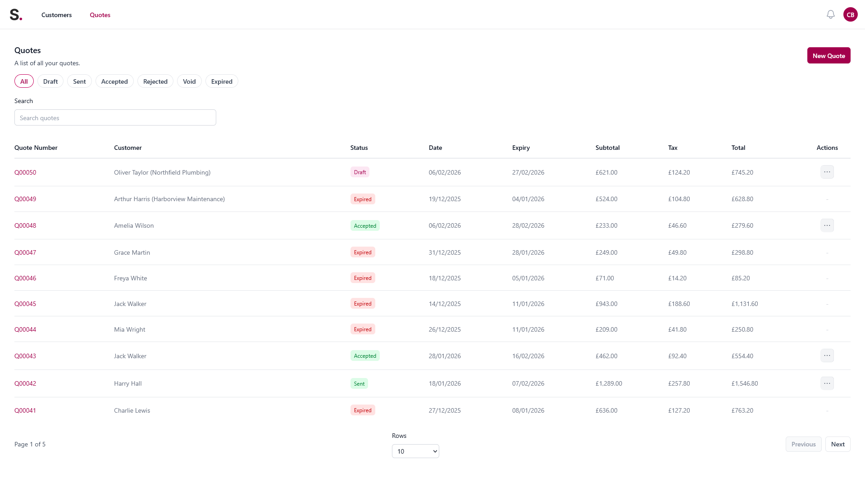This screenshot has height=486, width=865.
Task: Show only Accepted quotes
Action: pos(114,81)
